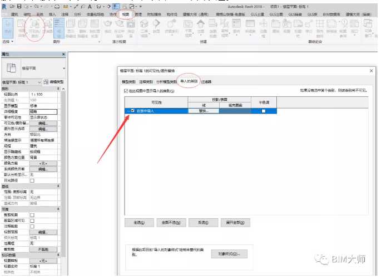The height and width of the screenshot is (279, 381).
Task: Collapse the 范围 properties group
Action: tap(58, 209)
